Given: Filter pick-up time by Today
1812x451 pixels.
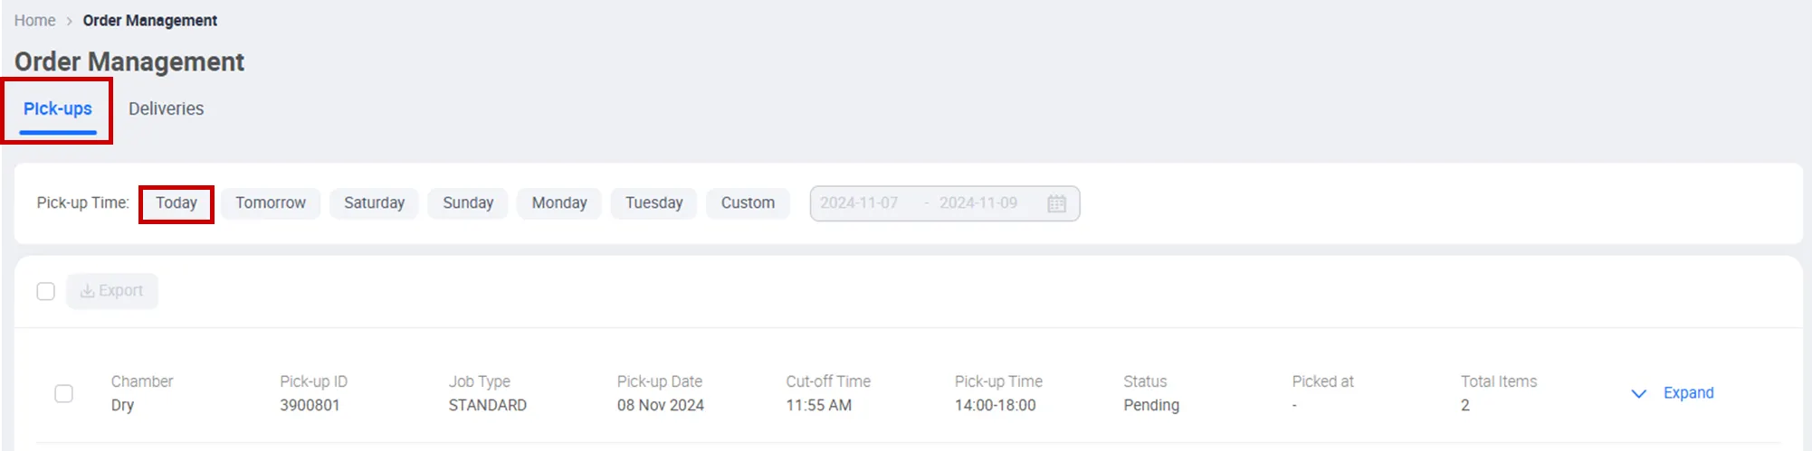Looking at the screenshot, I should coord(176,203).
